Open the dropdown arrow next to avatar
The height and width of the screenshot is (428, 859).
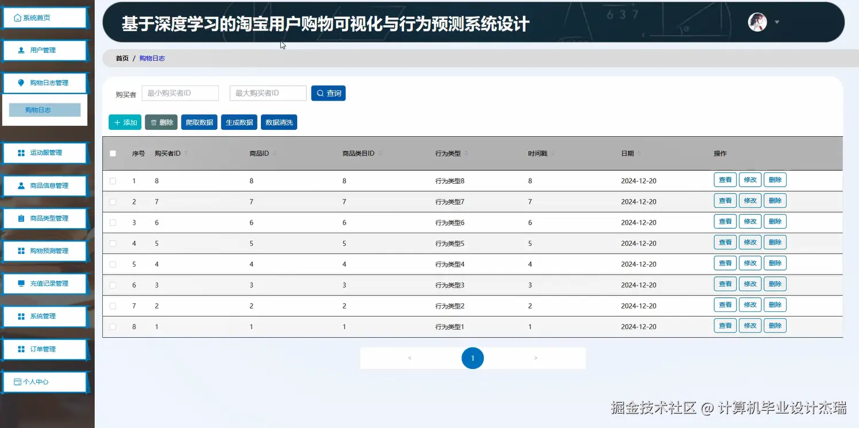pyautogui.click(x=777, y=22)
